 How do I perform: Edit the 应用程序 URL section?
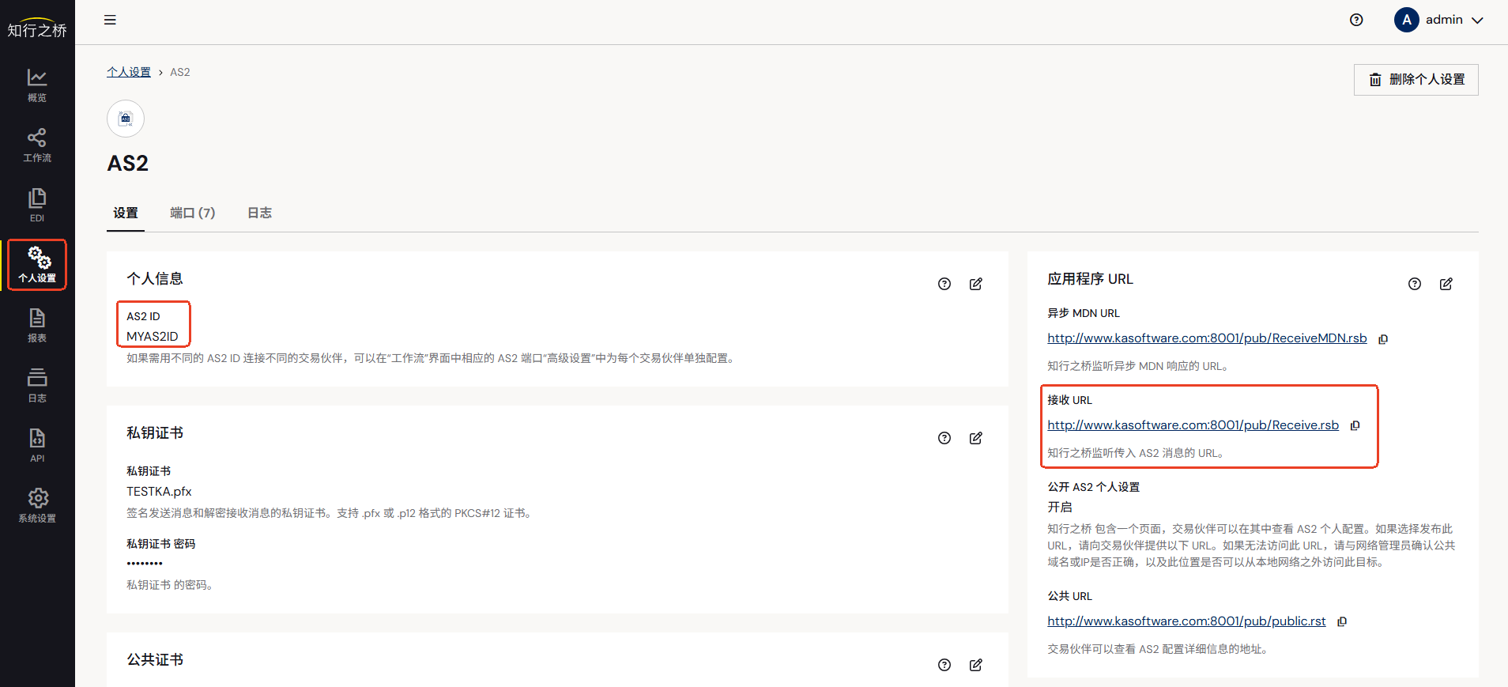(x=1446, y=284)
